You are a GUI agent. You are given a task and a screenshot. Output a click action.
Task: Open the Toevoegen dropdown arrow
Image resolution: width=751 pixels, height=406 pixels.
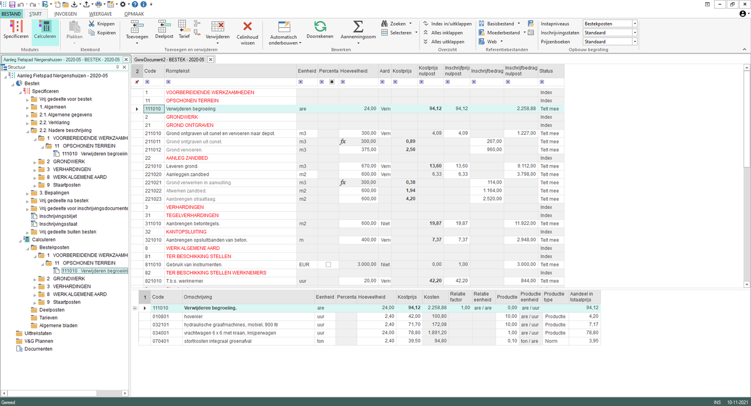click(x=137, y=43)
